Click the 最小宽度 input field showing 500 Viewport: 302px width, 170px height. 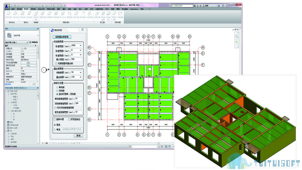76,59
